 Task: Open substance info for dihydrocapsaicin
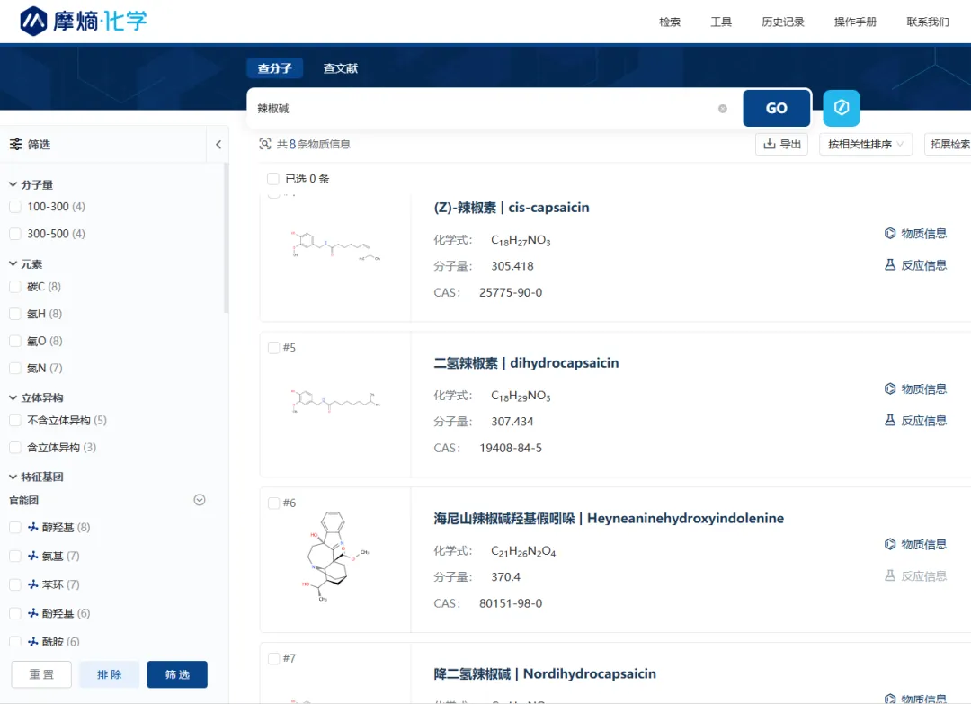(x=915, y=389)
